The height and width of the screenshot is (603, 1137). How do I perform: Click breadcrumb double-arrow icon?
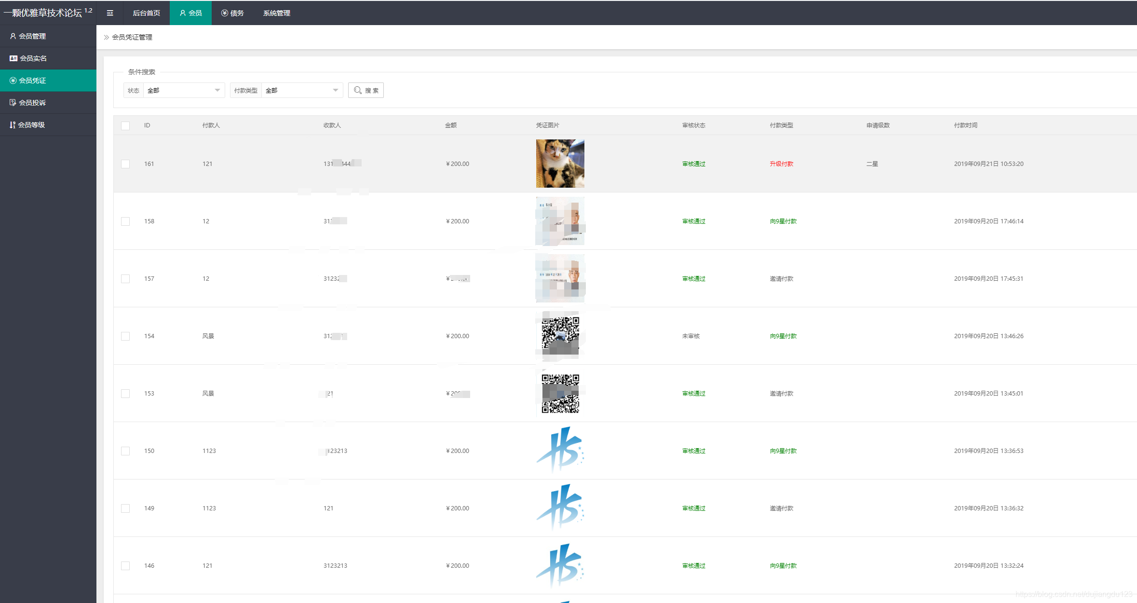point(107,37)
